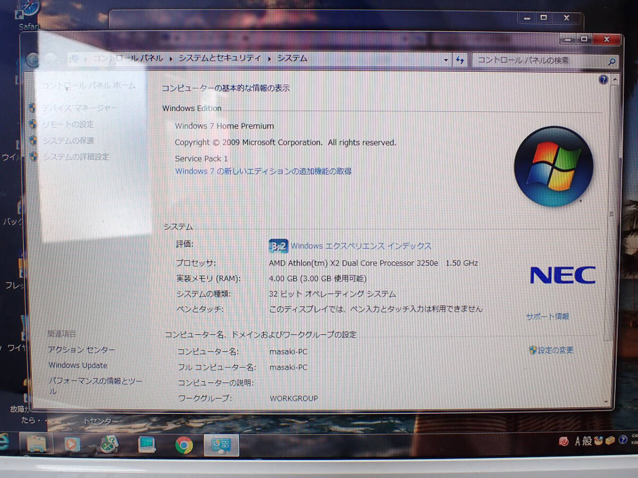Refresh the System control panel page

coord(460,61)
